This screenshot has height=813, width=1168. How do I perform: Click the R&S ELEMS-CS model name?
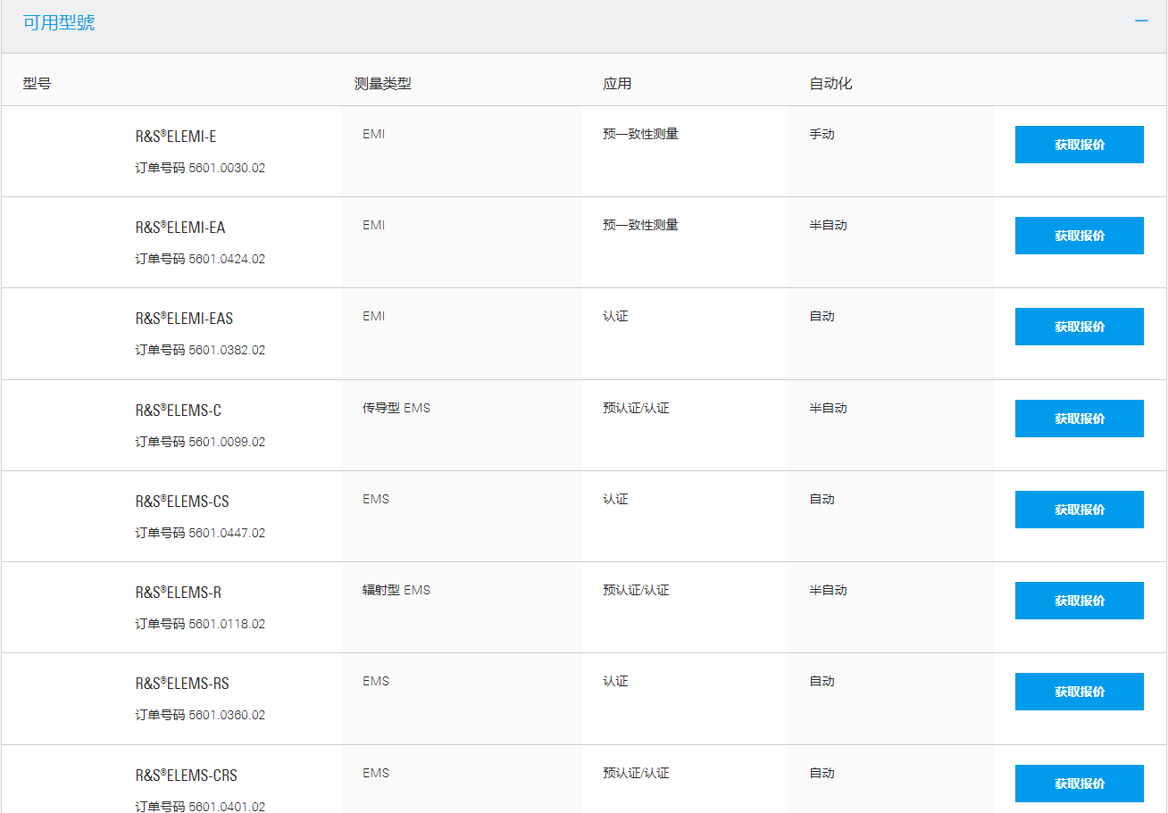[182, 502]
